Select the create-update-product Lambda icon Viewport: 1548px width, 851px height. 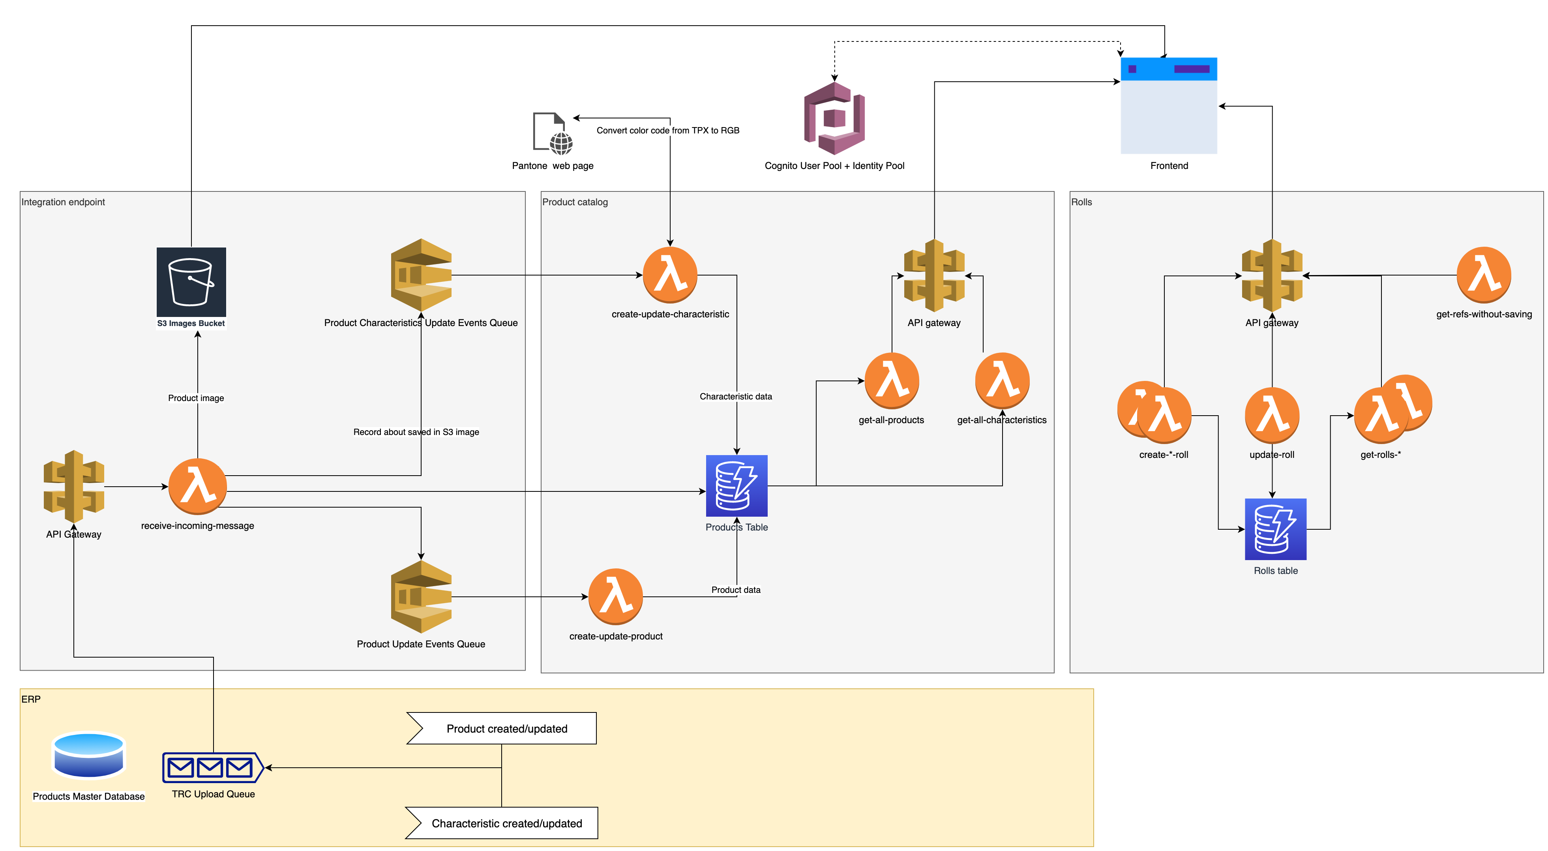[x=615, y=597]
